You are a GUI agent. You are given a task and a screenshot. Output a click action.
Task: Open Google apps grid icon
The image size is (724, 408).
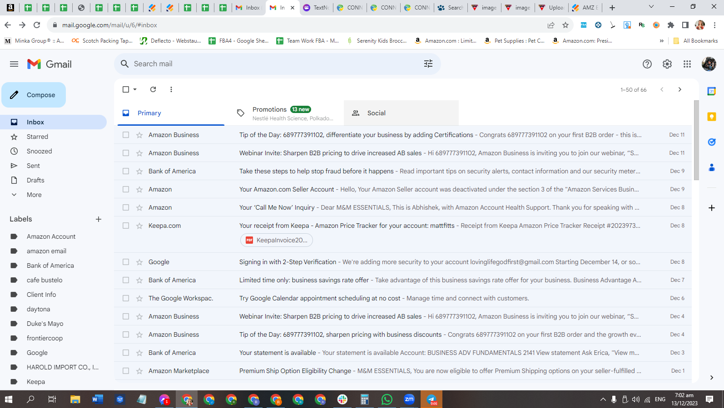click(x=687, y=64)
